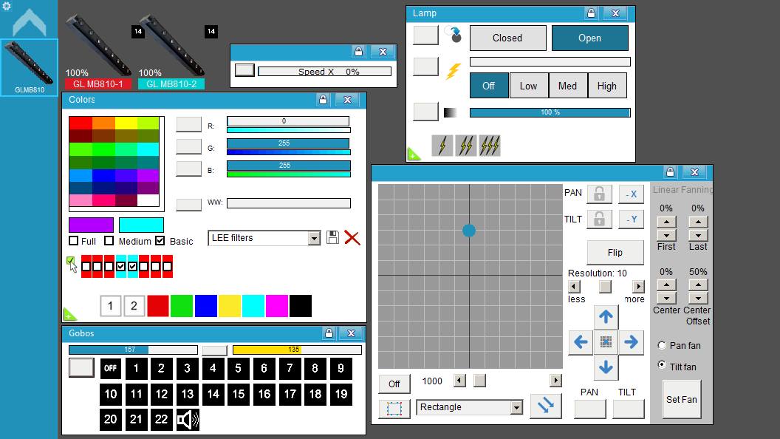The height and width of the screenshot is (439, 780).
Task: Click the PAN lock icon button
Action: [600, 194]
